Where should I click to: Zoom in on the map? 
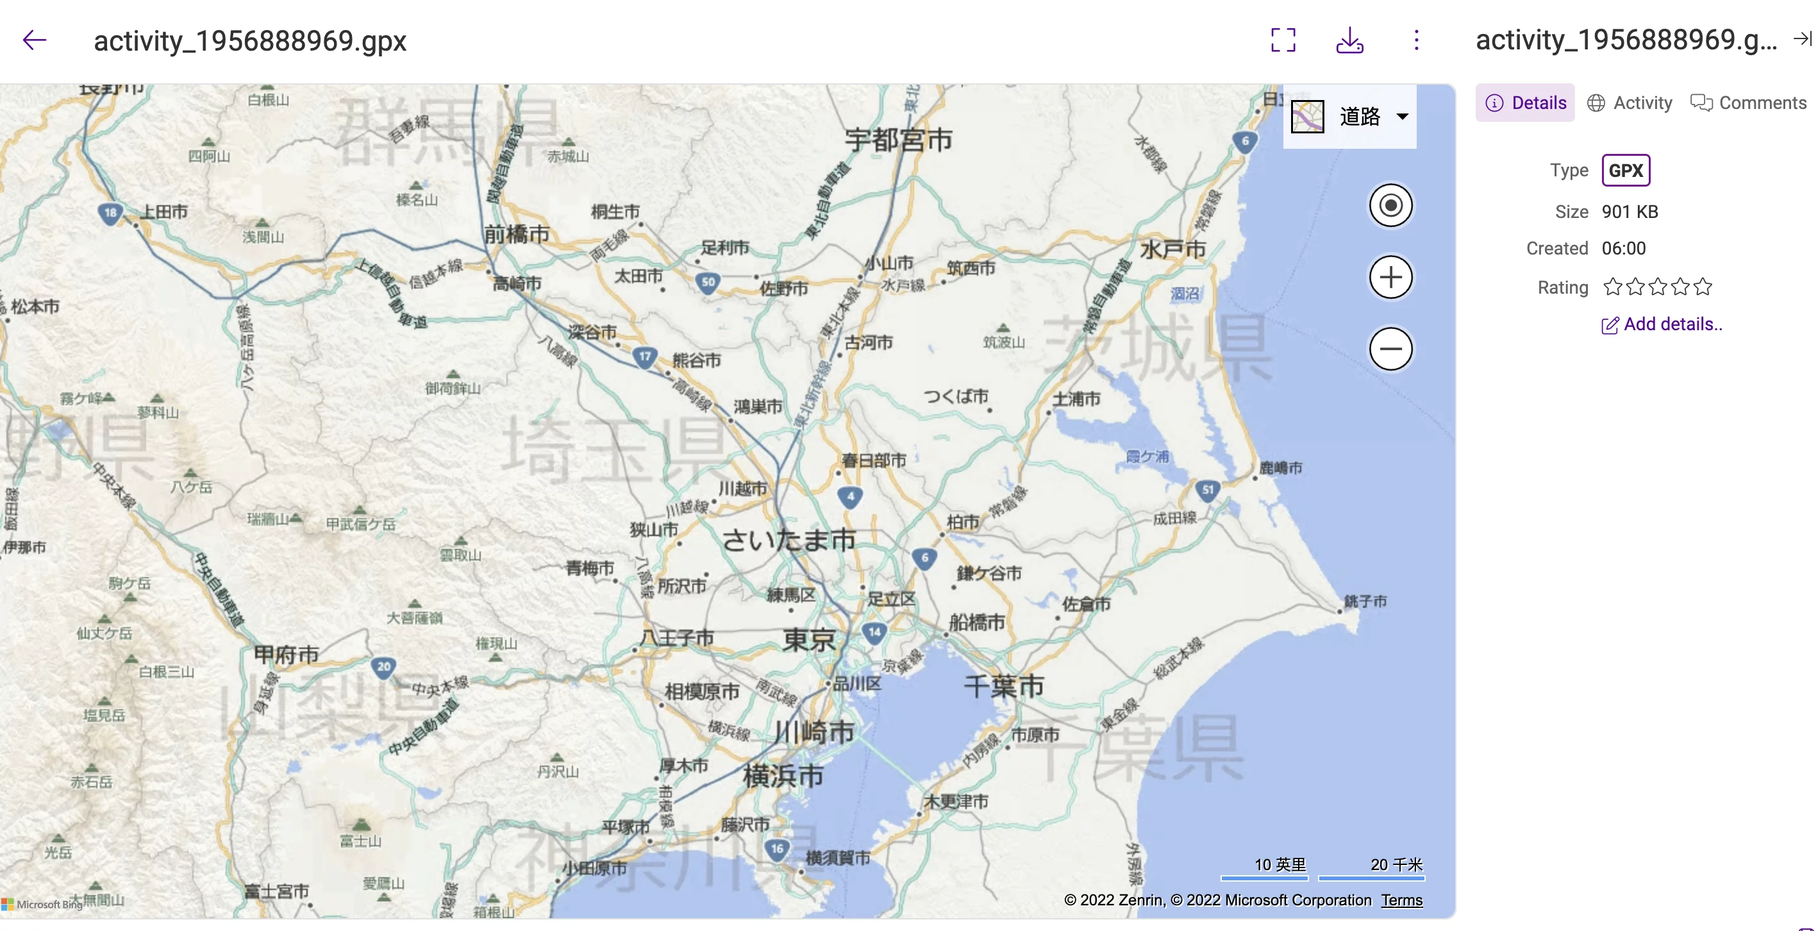[x=1390, y=278]
